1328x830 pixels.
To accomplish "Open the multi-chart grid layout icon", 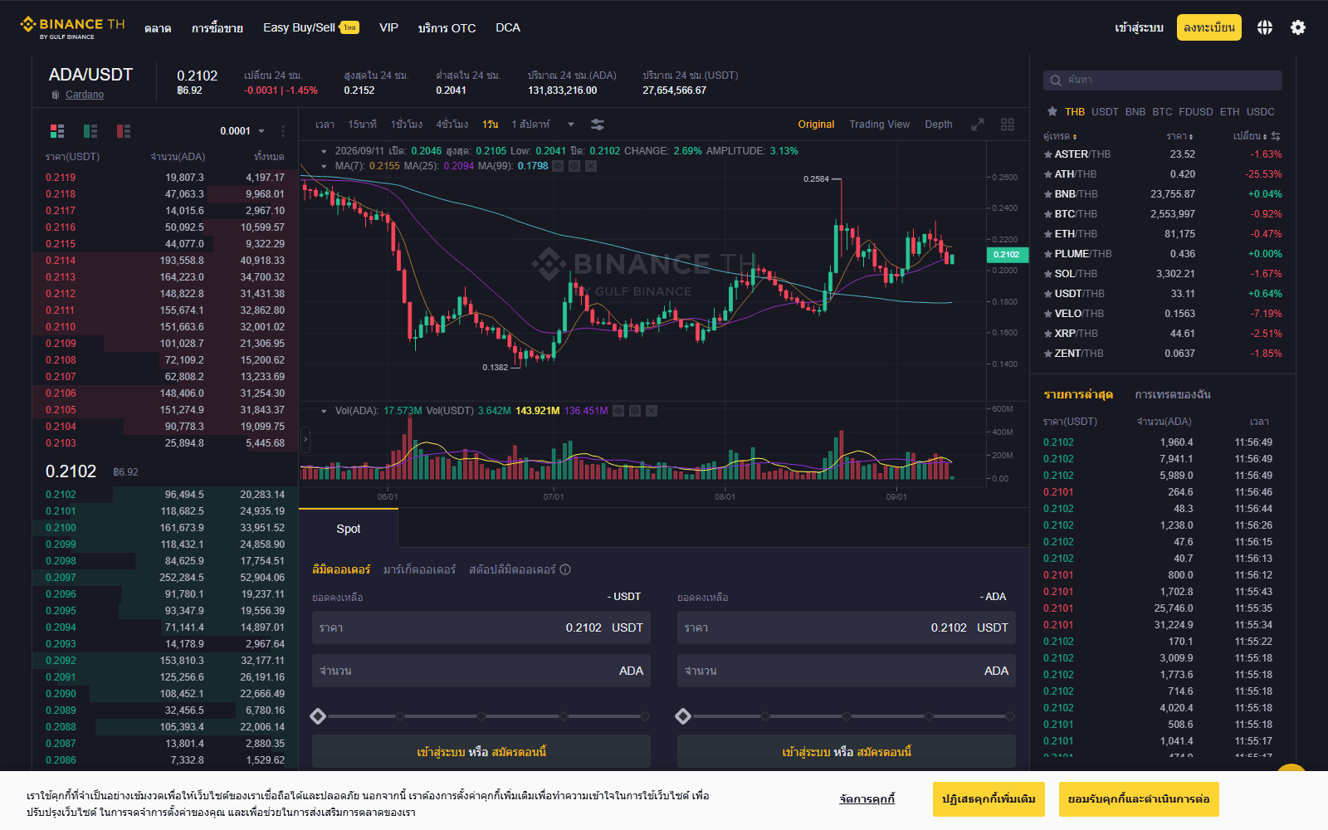I will tap(1008, 124).
